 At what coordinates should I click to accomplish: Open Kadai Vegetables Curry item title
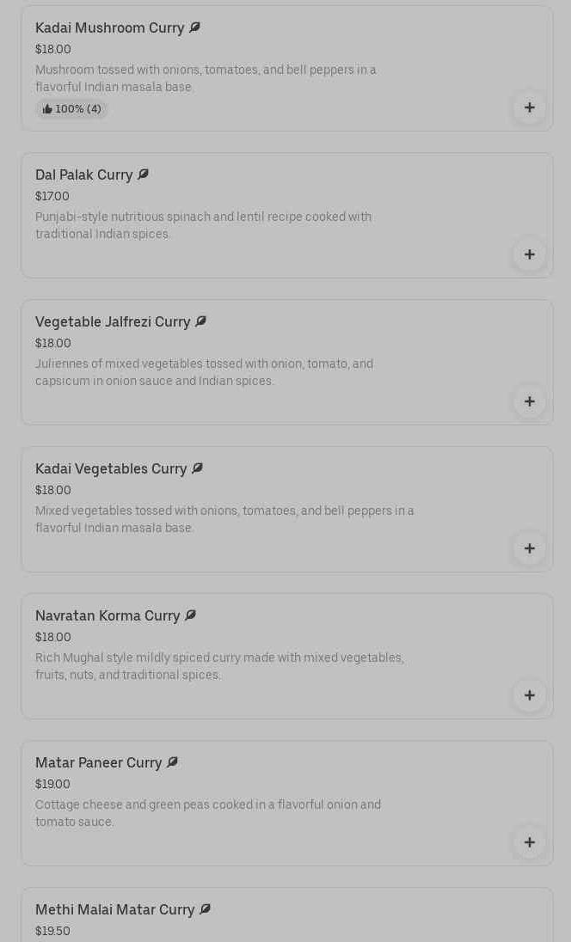pos(110,469)
